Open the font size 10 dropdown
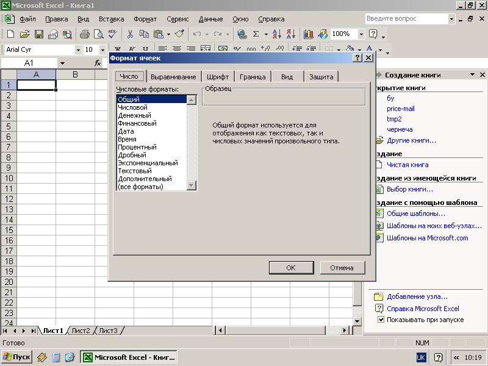 pyautogui.click(x=102, y=50)
